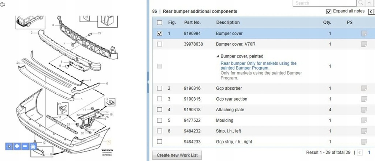
Task: Click callout 1 on the bumper diagram
Action: coord(108,142)
